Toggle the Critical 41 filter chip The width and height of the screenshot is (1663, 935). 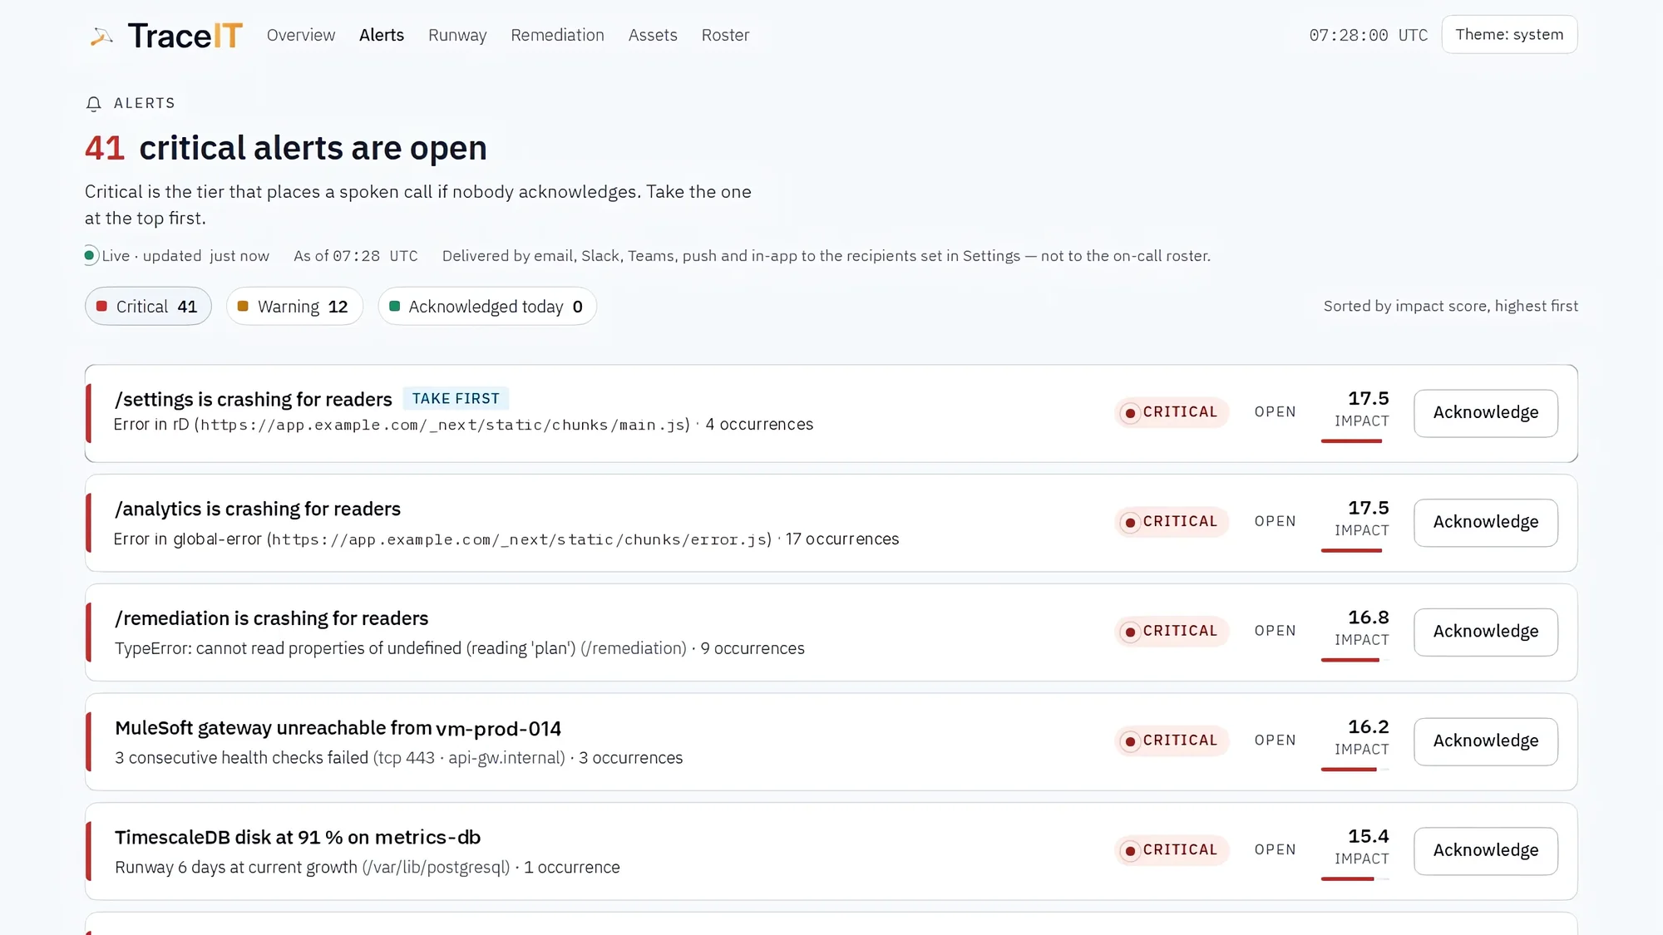tap(148, 307)
